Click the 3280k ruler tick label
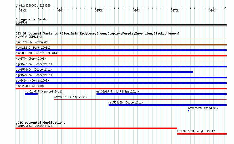 coord(213,10)
